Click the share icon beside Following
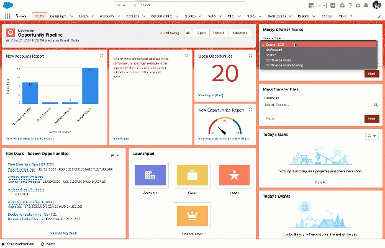The width and height of the screenshot is (385, 248). (188, 33)
